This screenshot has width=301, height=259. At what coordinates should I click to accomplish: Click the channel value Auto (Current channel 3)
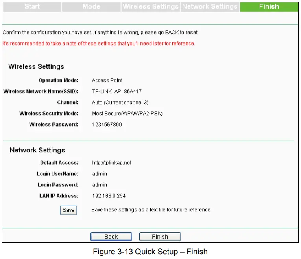(x=120, y=102)
